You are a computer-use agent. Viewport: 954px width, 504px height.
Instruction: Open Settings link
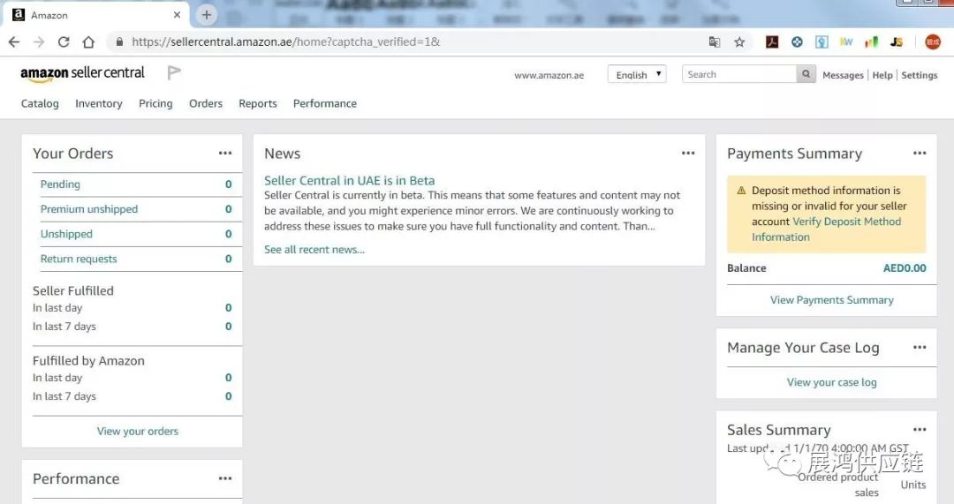pyautogui.click(x=920, y=75)
